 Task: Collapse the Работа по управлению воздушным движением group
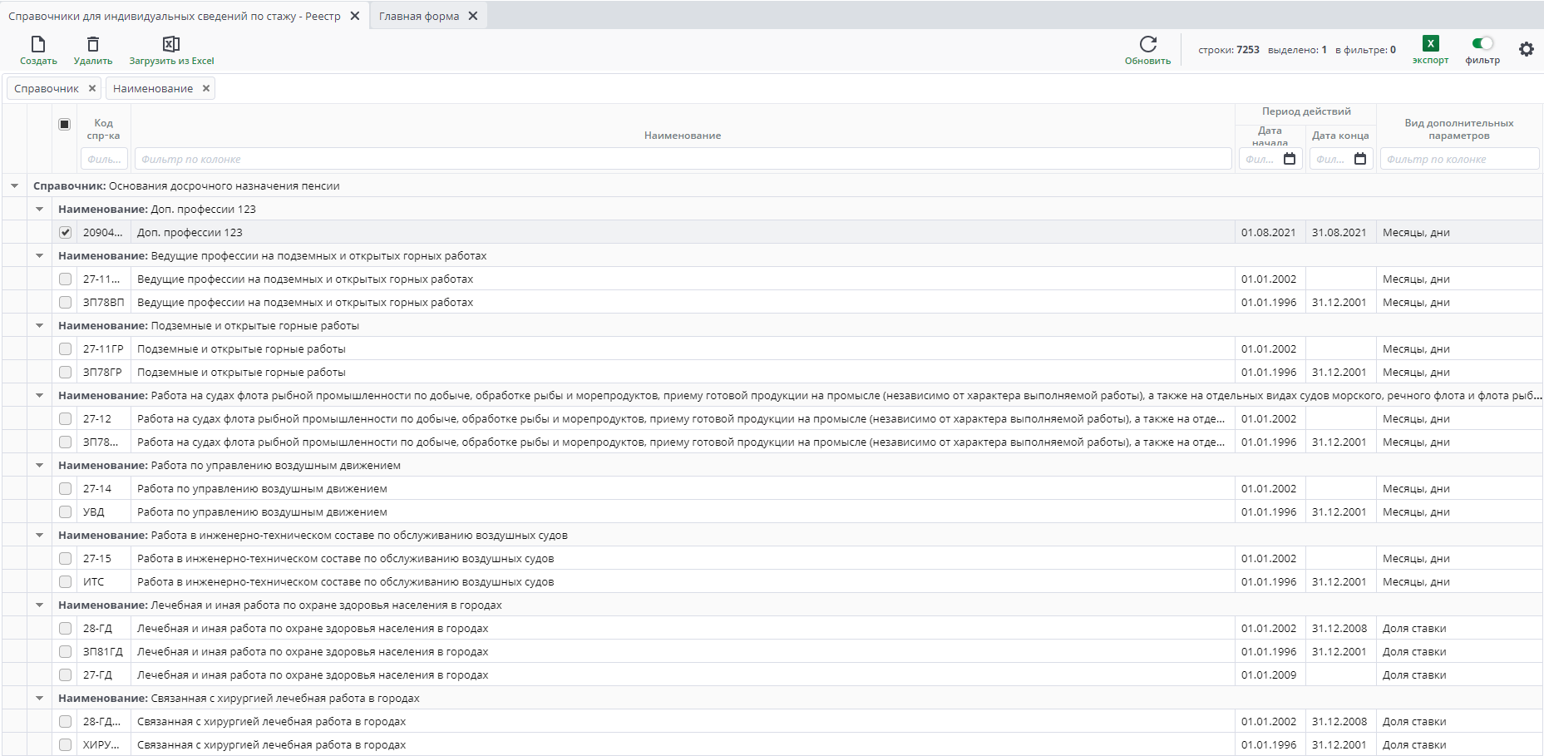pyautogui.click(x=40, y=466)
